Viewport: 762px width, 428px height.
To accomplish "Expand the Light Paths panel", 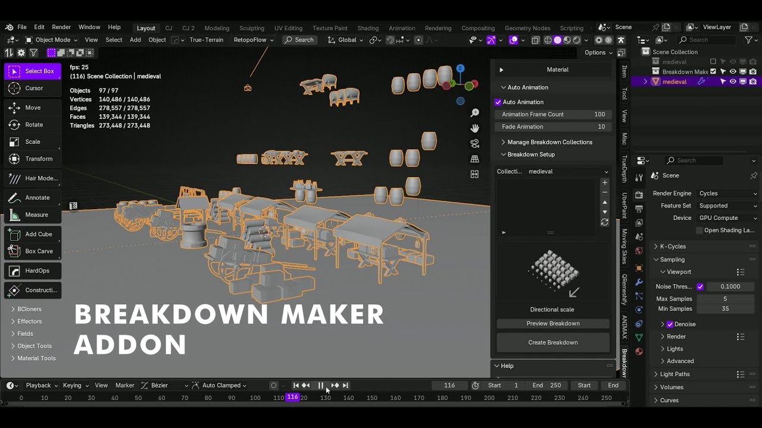I will (674, 374).
